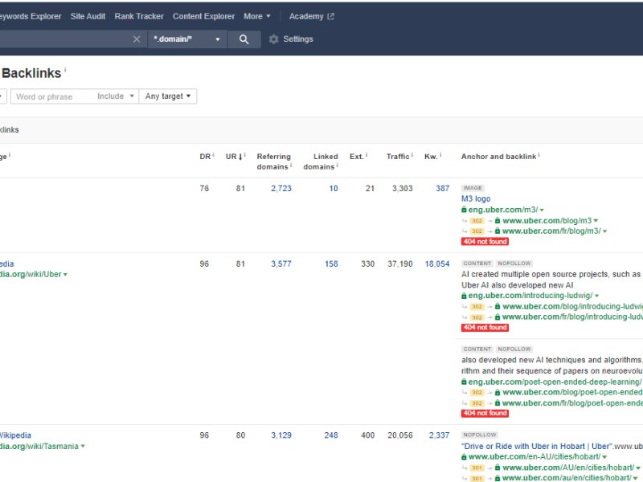643x482 pixels.
Task: Click the 302 redirect badge for www.uber.com/blog/m3
Action: (477, 220)
